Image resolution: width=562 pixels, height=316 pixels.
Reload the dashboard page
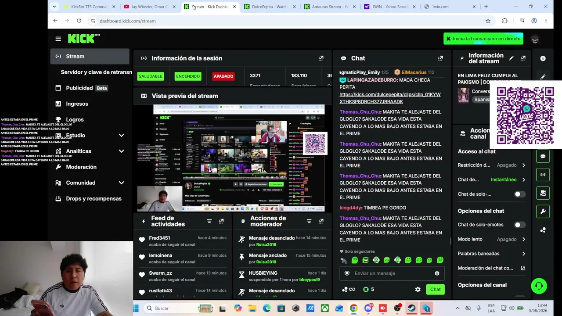tap(79, 21)
